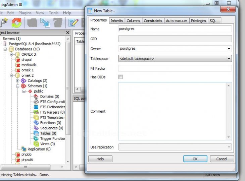Click the public schema icon
The width and height of the screenshot is (245, 181).
30,91
